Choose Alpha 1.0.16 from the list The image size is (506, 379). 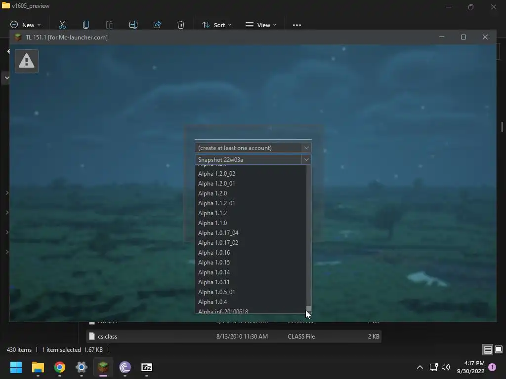(x=251, y=253)
